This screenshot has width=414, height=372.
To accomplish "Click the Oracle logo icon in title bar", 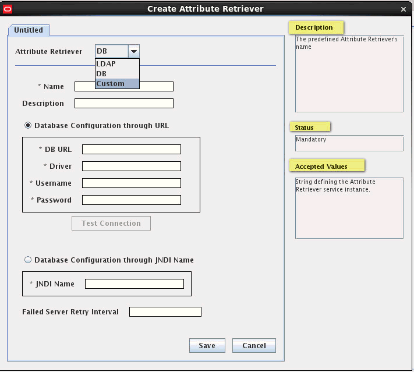I will (x=8, y=9).
